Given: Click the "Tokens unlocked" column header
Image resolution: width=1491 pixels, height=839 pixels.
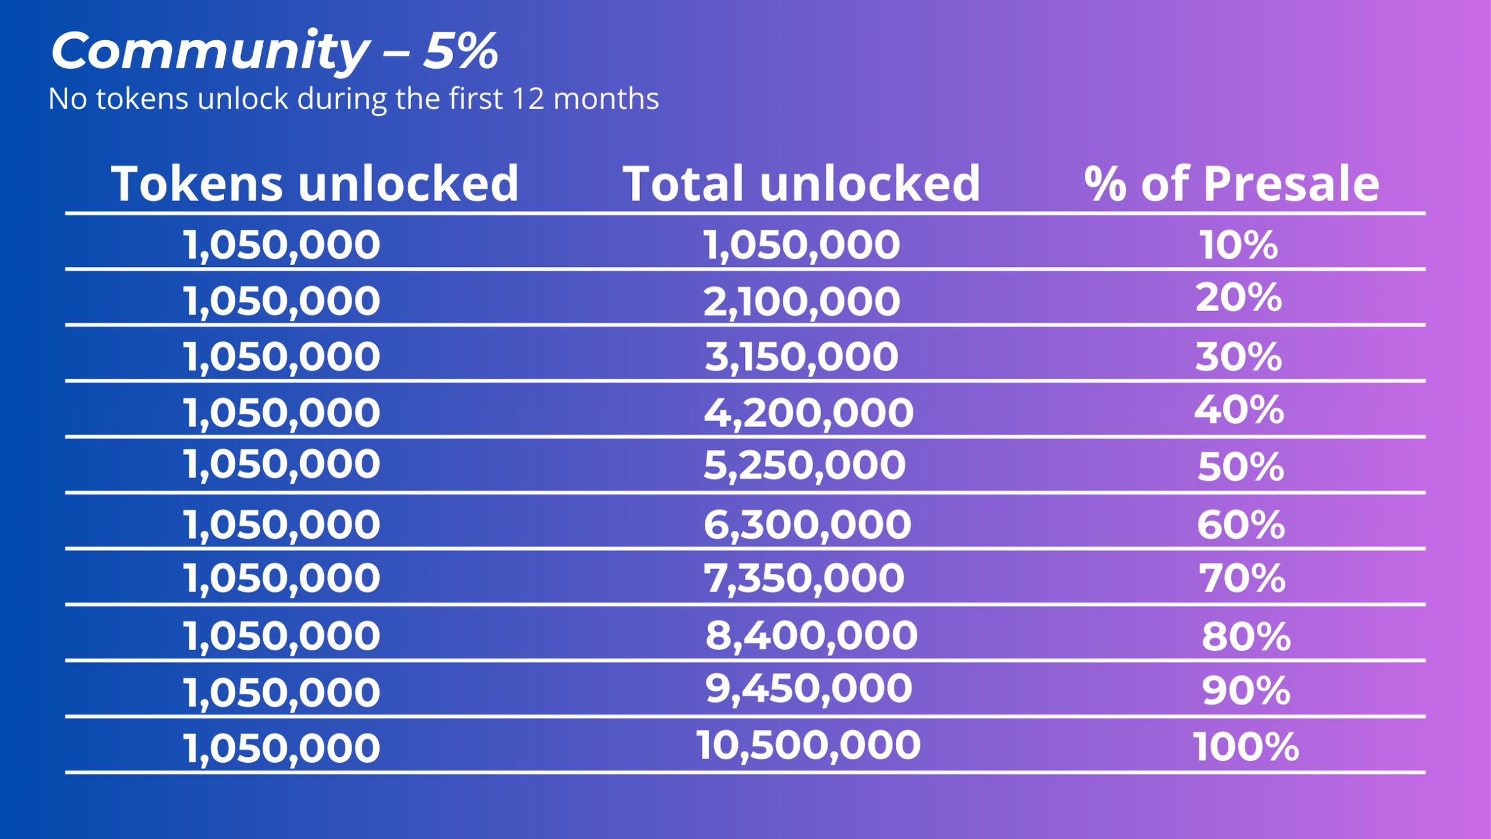Looking at the screenshot, I should (x=315, y=184).
